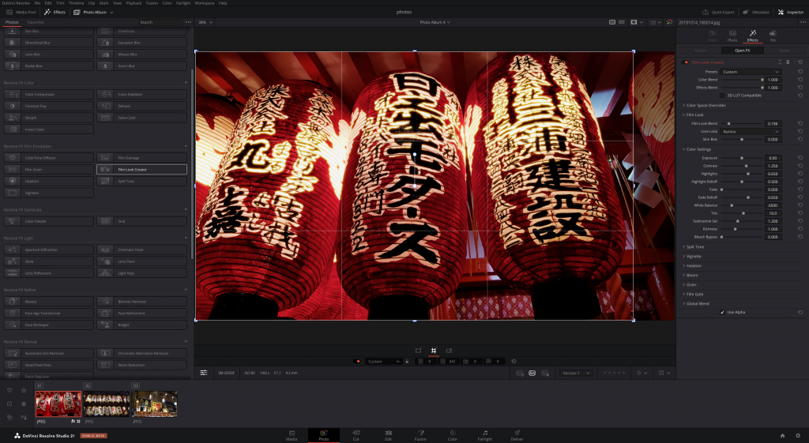Enable the 3D LUT Compatible checkbox
The width and height of the screenshot is (809, 443).
pyautogui.click(x=722, y=96)
